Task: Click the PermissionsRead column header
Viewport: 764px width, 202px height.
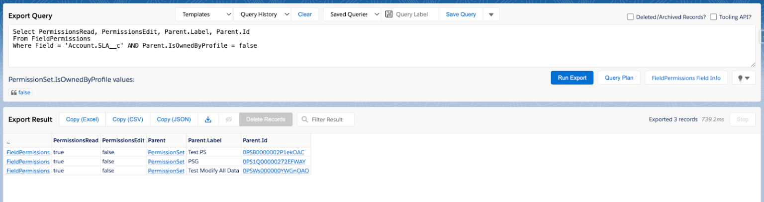Action: click(76, 140)
